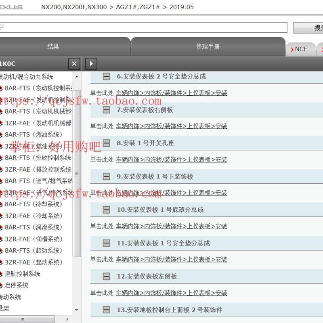Collapse step 7 安装仪表板右侧板
This screenshot has height=323, width=323.
[106, 110]
